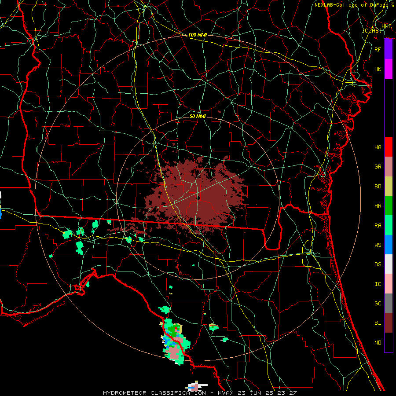Viewport: 396px width, 396px height.
Task: Select the HR green legend swatch
Action: click(389, 205)
